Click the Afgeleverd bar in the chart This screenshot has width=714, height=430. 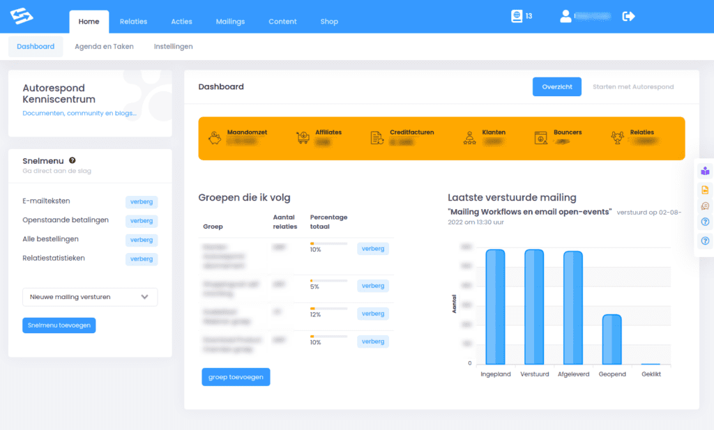click(573, 307)
